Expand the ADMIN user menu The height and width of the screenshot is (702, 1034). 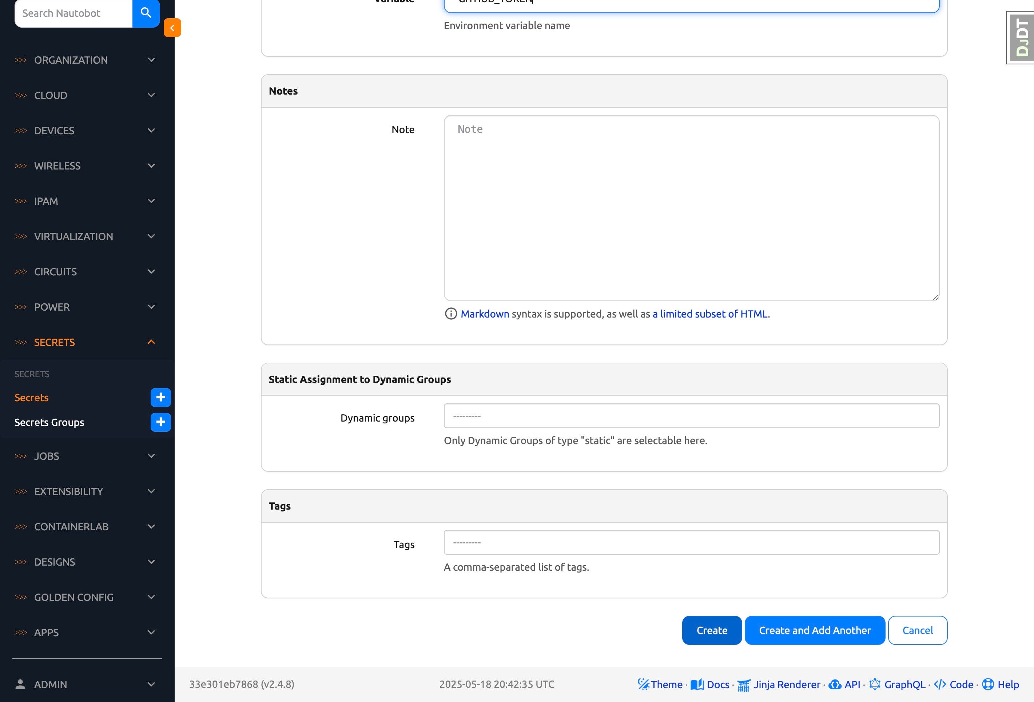[84, 684]
